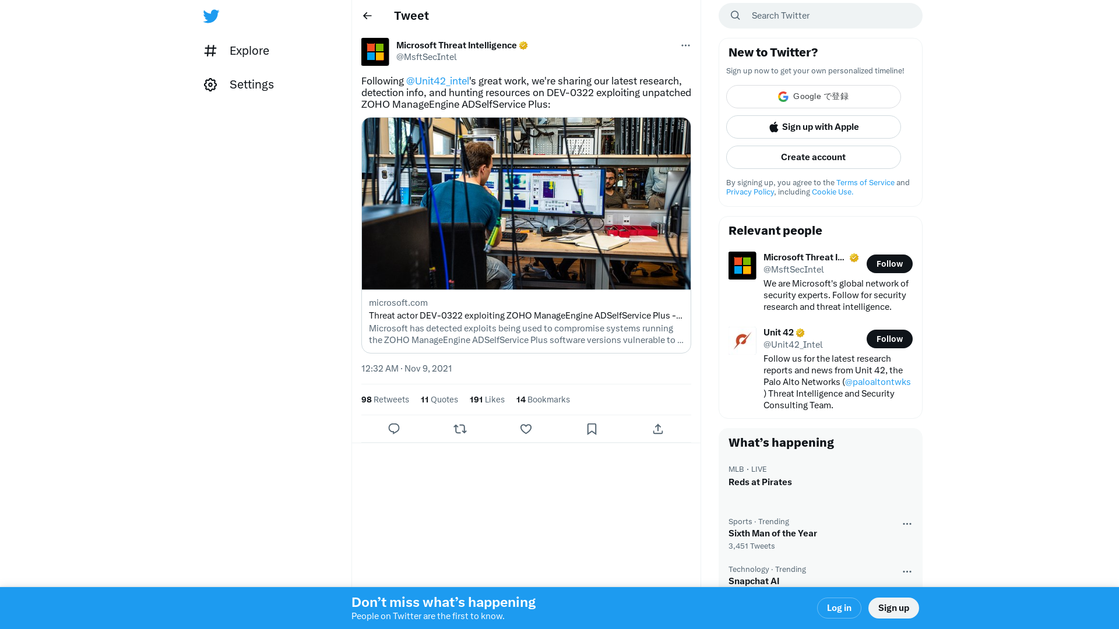Image resolution: width=1119 pixels, height=629 pixels.
Task: View the 98 Retweets list
Action: click(x=385, y=400)
